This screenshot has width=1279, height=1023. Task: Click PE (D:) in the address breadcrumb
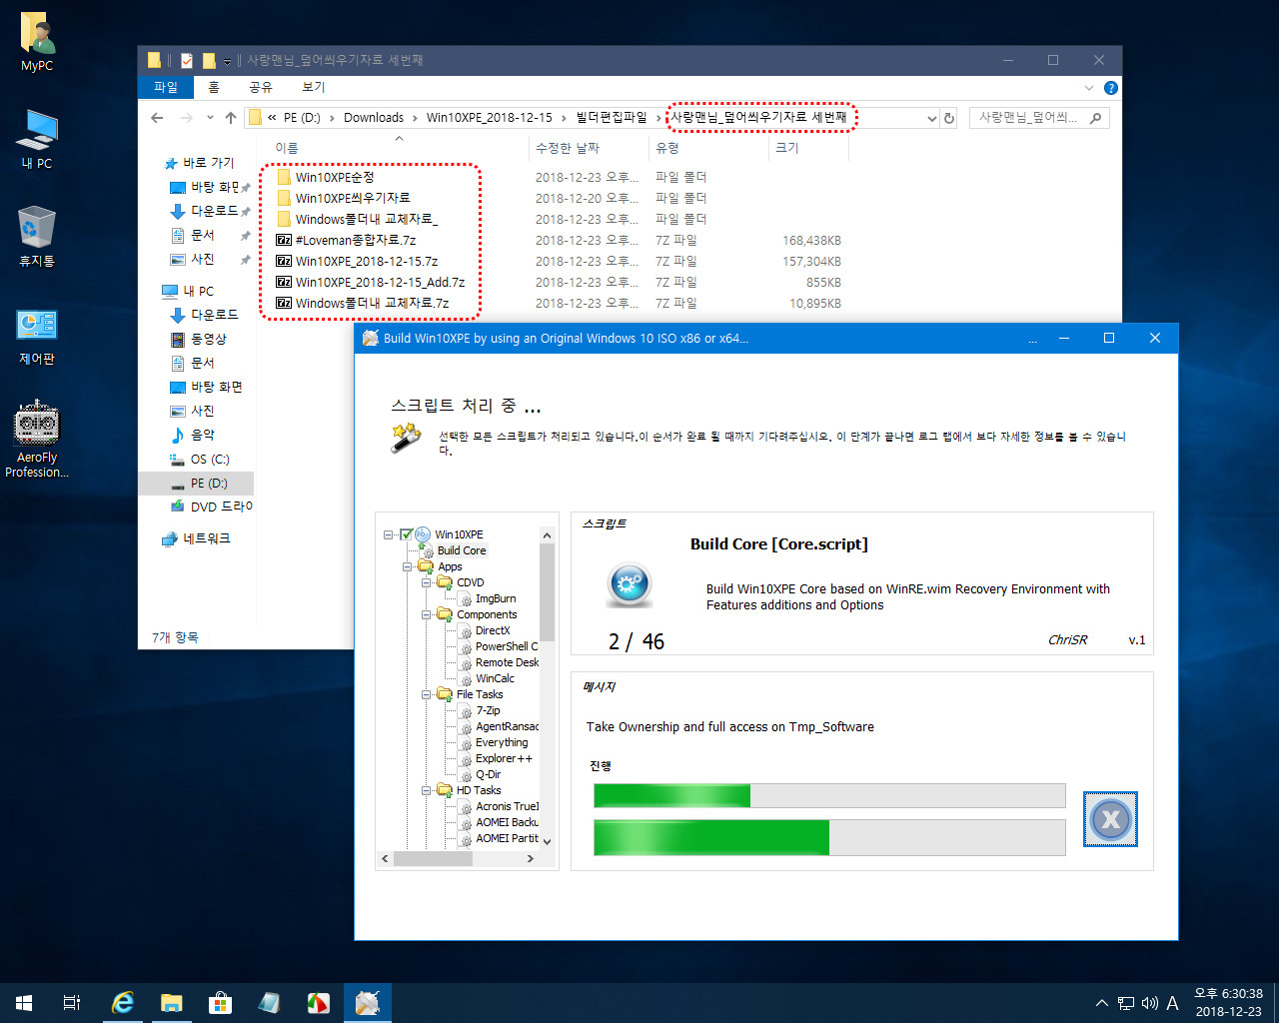pos(302,118)
